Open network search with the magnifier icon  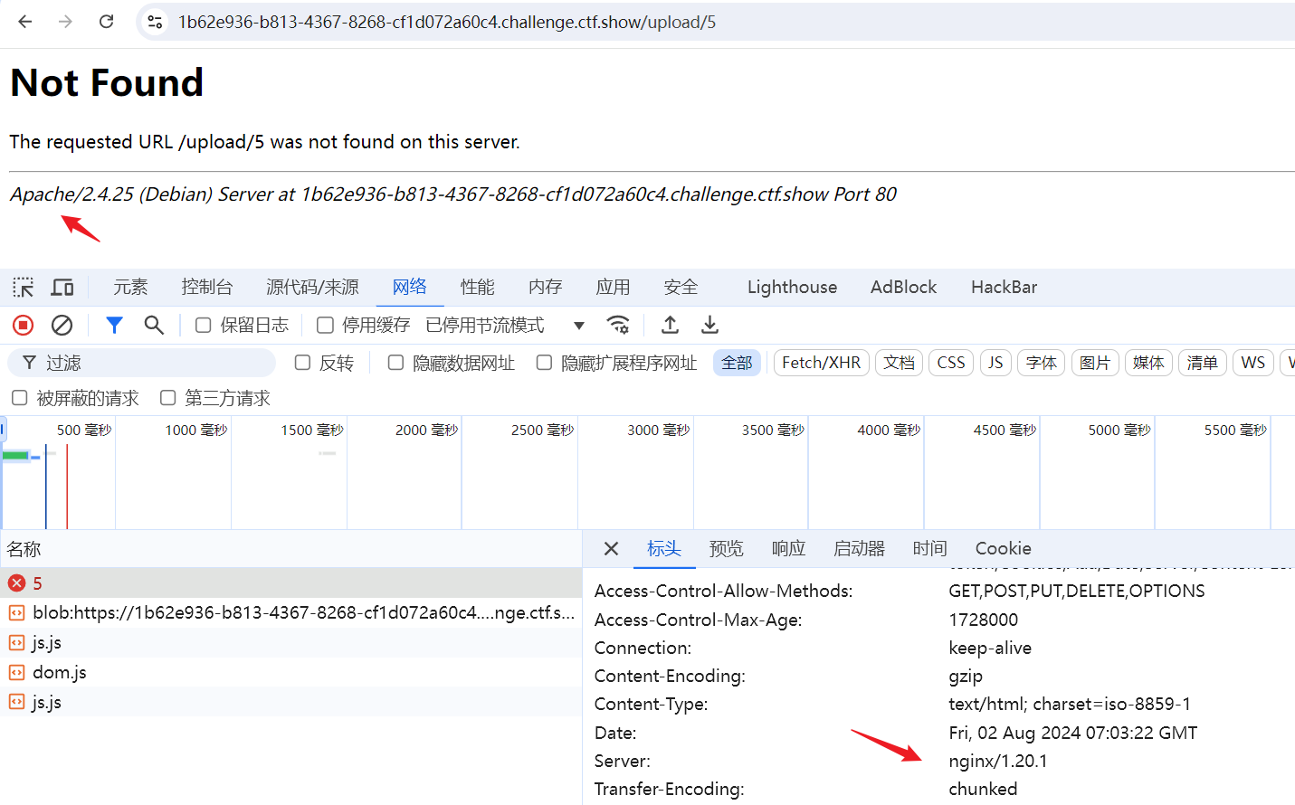[x=154, y=325]
